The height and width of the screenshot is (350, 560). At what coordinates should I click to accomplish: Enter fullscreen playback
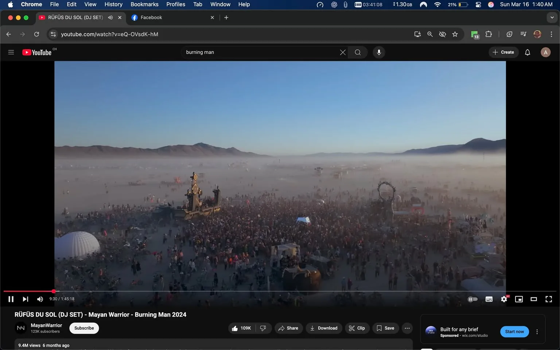(x=549, y=299)
